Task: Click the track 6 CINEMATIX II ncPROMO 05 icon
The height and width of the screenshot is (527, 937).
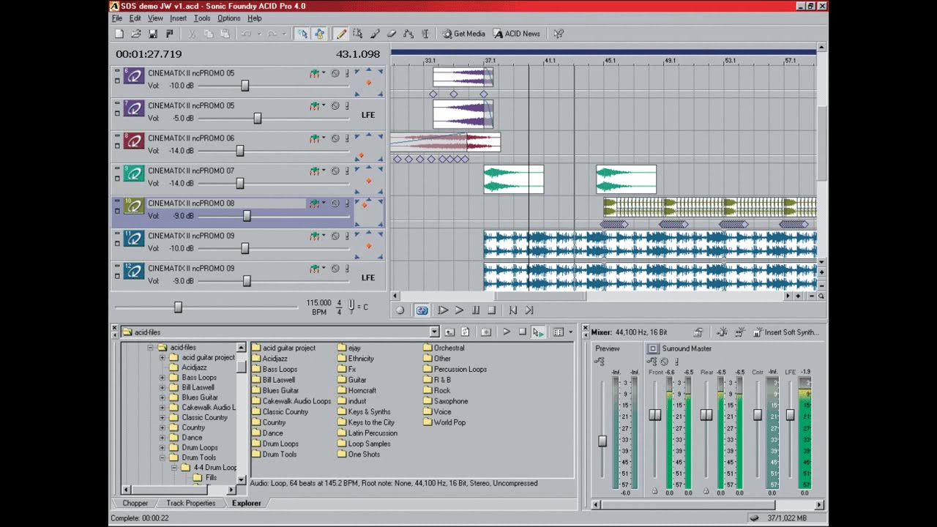Action: [133, 75]
